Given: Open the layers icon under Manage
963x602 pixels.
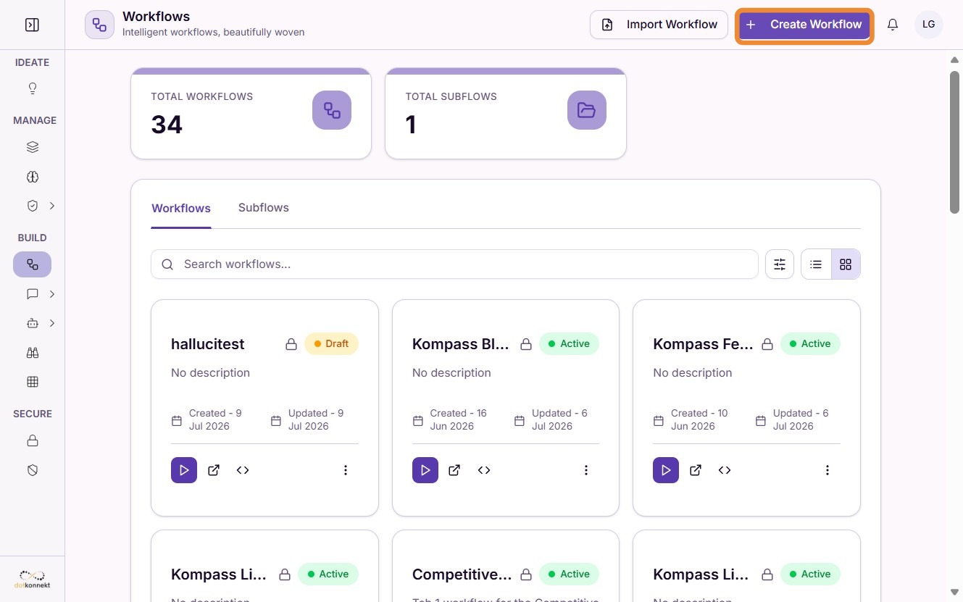Looking at the screenshot, I should point(32,147).
